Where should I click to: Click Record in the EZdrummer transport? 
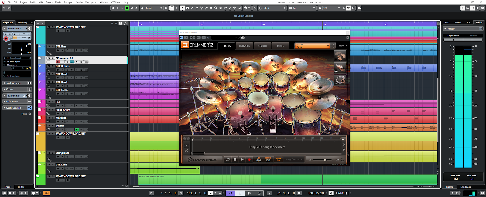click(249, 159)
